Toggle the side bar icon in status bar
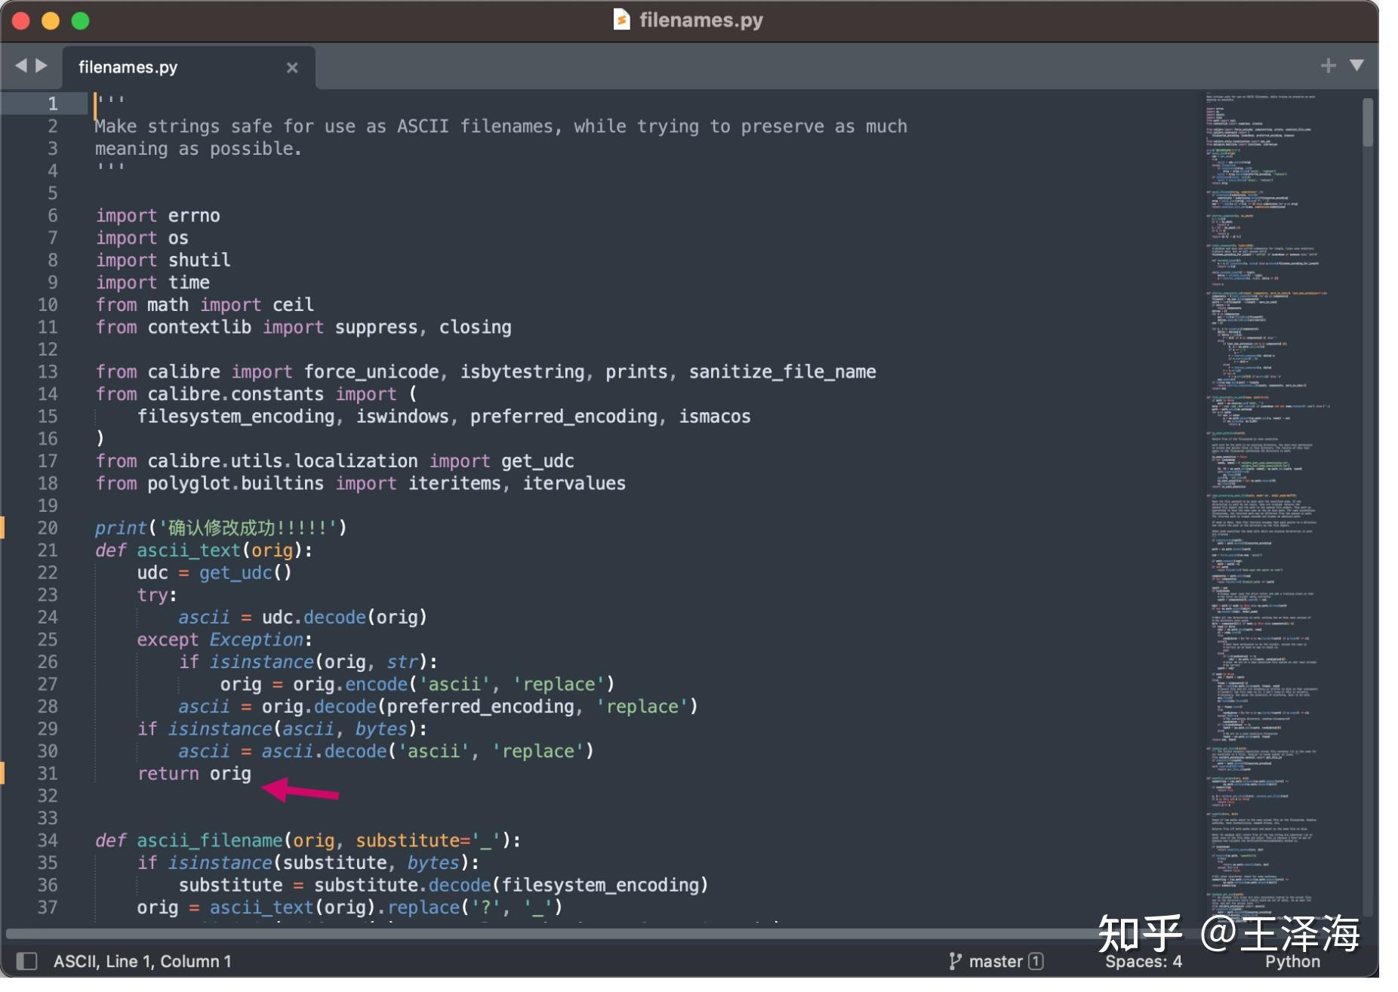 point(27,961)
